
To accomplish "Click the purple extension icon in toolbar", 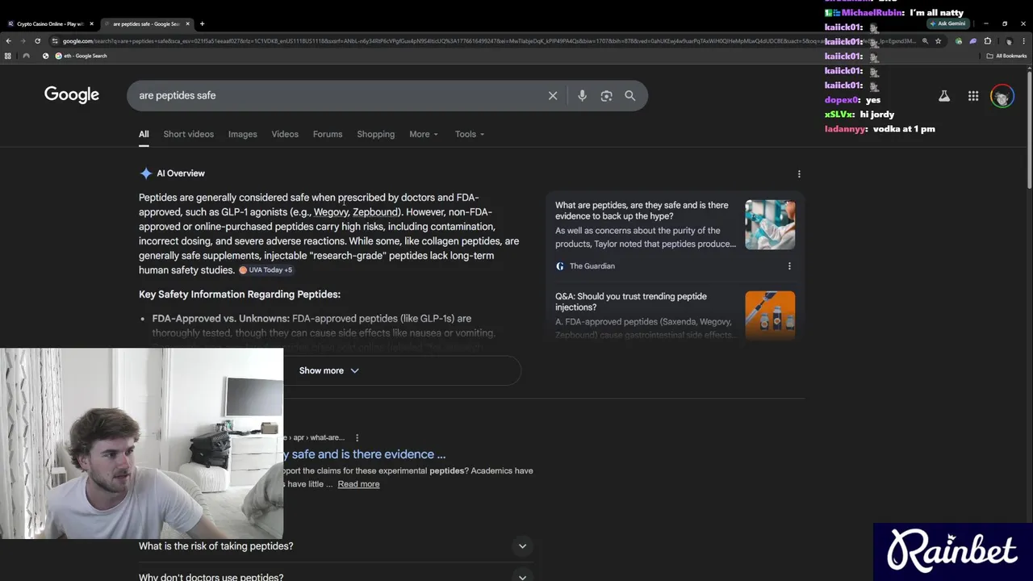I will coord(972,40).
